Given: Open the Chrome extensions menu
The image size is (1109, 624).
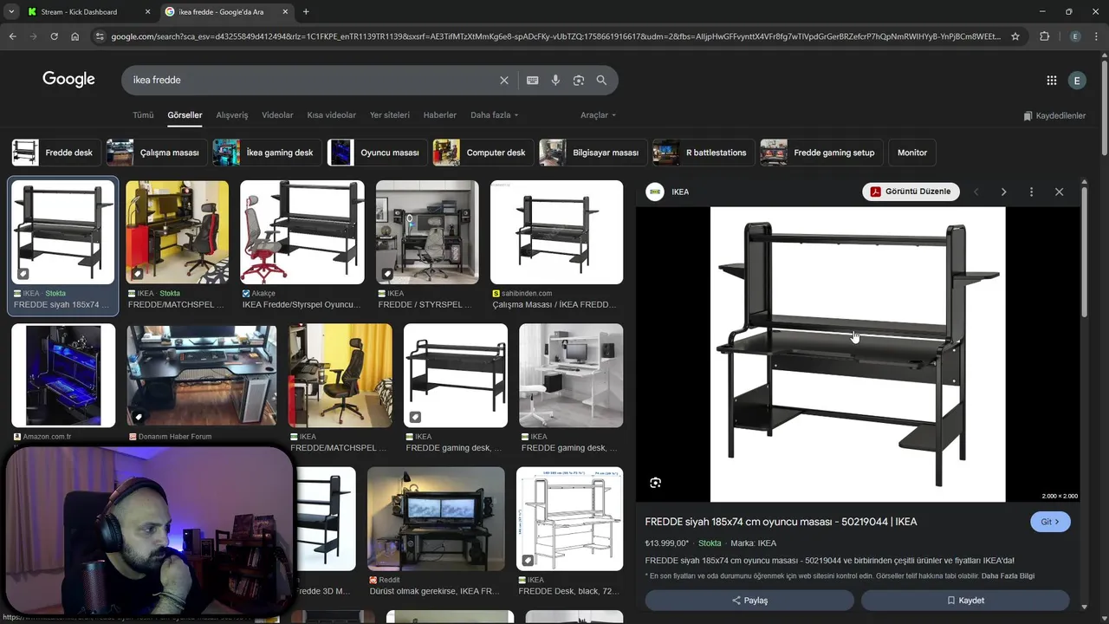Looking at the screenshot, I should pyautogui.click(x=1044, y=36).
